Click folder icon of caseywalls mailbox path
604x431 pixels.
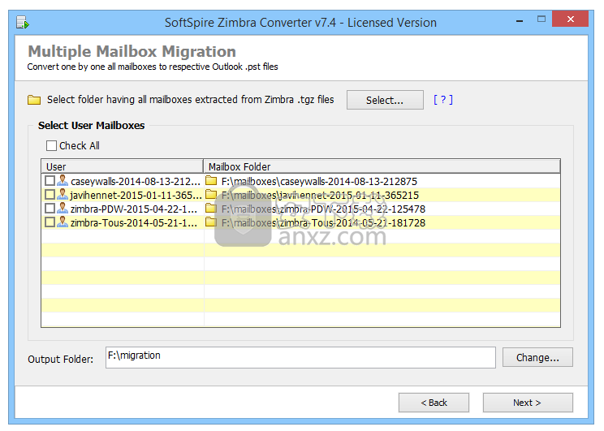(x=211, y=181)
